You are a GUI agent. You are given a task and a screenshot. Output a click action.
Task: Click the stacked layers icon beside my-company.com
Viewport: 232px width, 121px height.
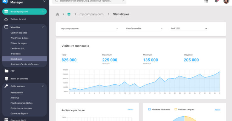coord(6,12)
